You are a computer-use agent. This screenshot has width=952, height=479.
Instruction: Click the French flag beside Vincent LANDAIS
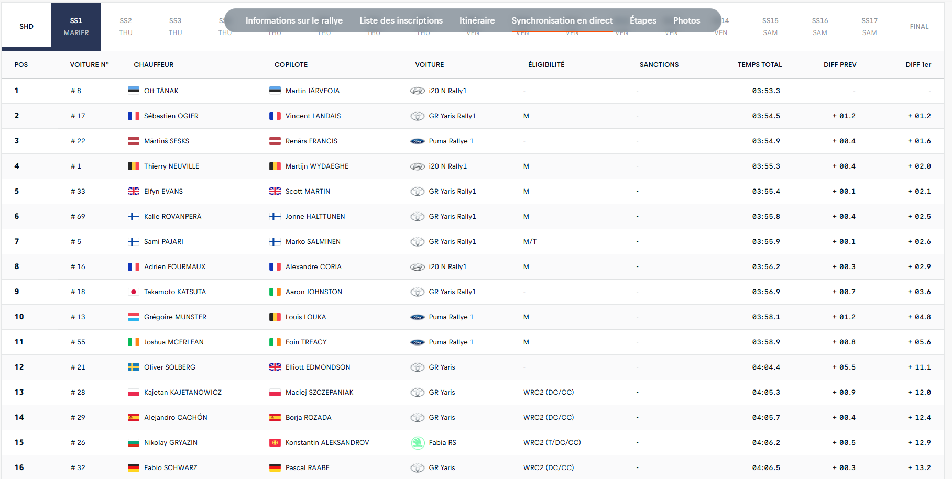tap(275, 116)
